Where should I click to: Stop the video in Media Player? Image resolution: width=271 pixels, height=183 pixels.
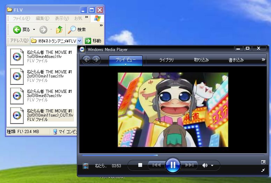coord(140,165)
